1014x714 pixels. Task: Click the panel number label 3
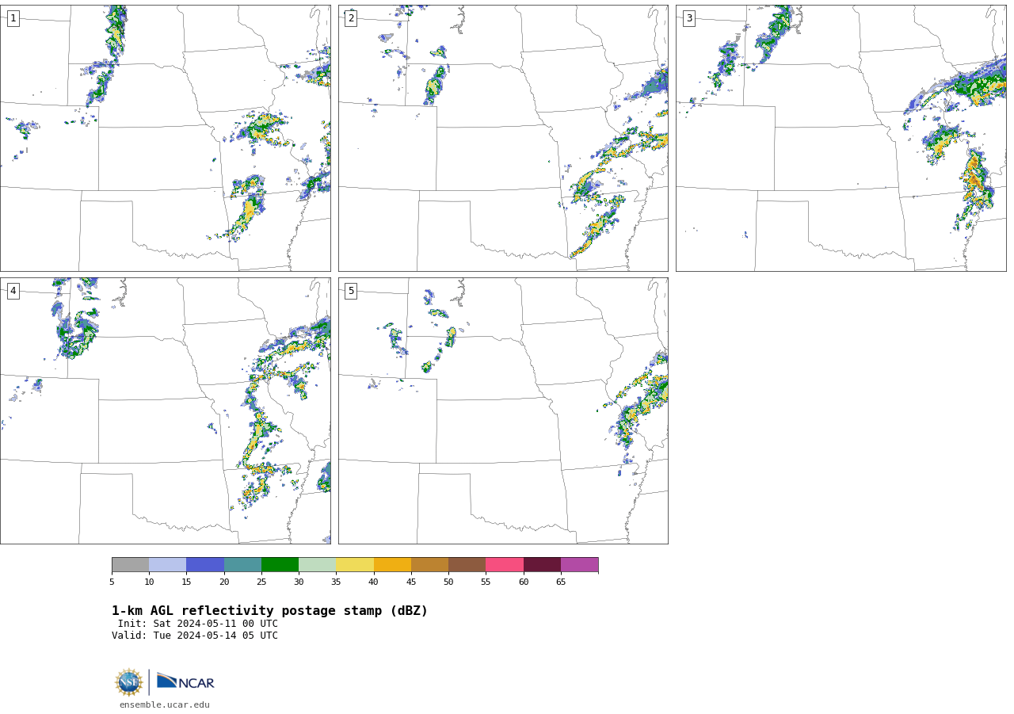pos(688,18)
